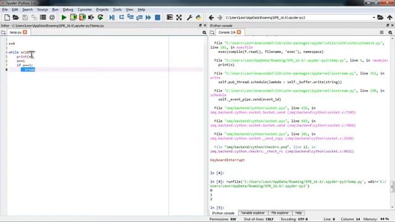The height and width of the screenshot is (222, 395).
Task: Undock the IPython console pane
Action: [x=388, y=25]
